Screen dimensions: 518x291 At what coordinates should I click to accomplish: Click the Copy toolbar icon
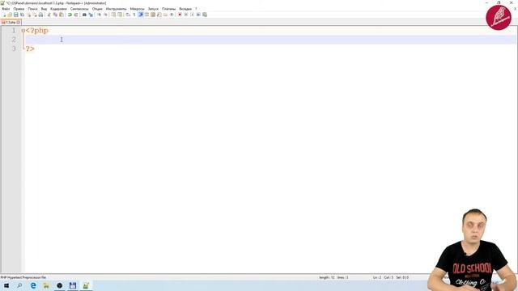click(x=55, y=15)
